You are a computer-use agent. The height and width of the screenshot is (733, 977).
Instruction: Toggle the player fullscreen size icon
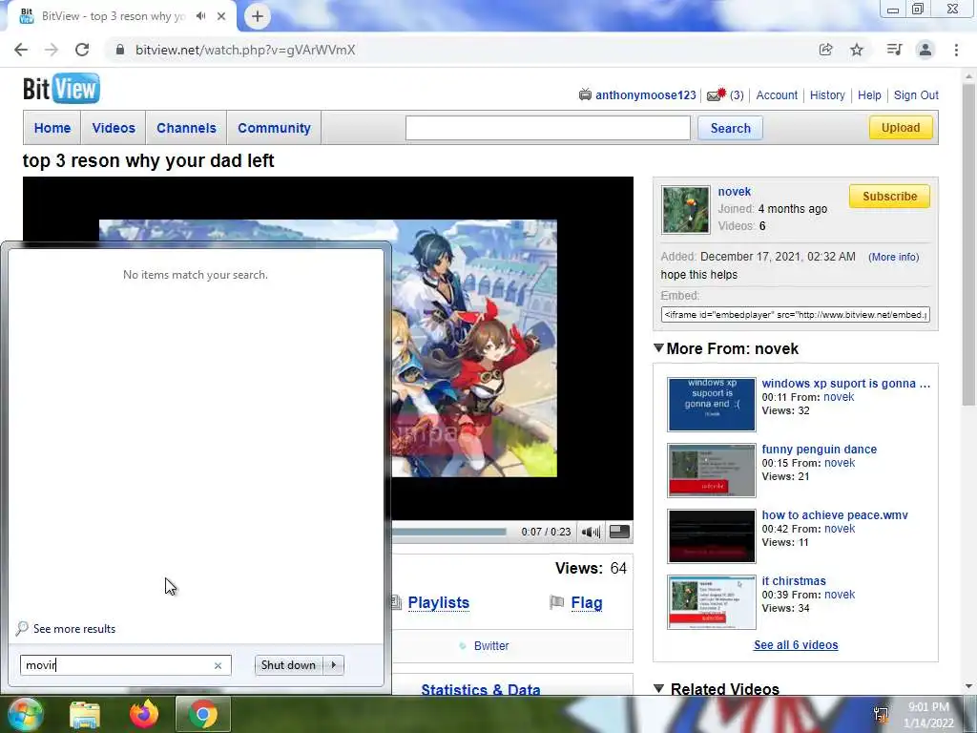click(x=618, y=532)
